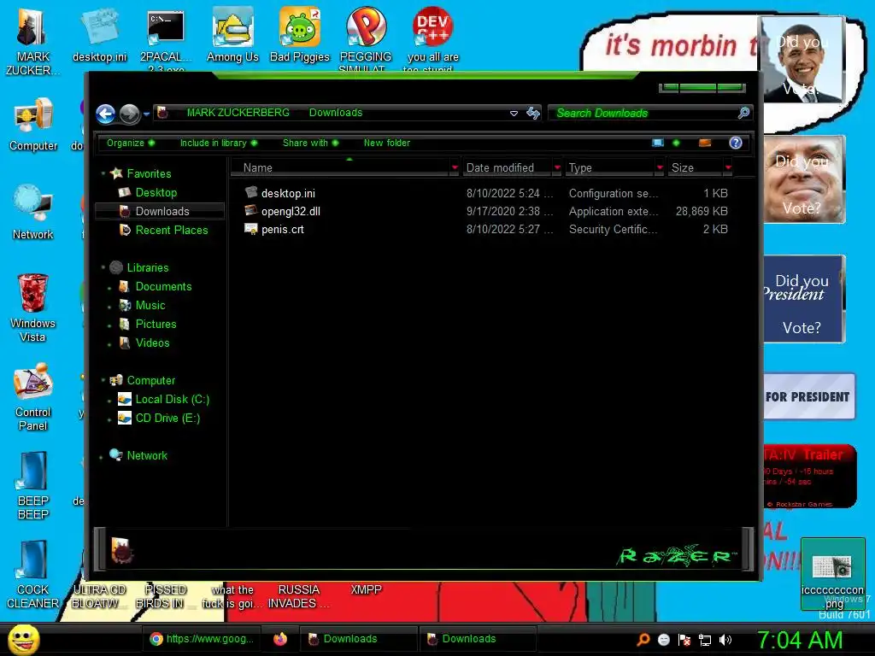This screenshot has height=656, width=875.
Task: Open the Documents library
Action: click(163, 287)
